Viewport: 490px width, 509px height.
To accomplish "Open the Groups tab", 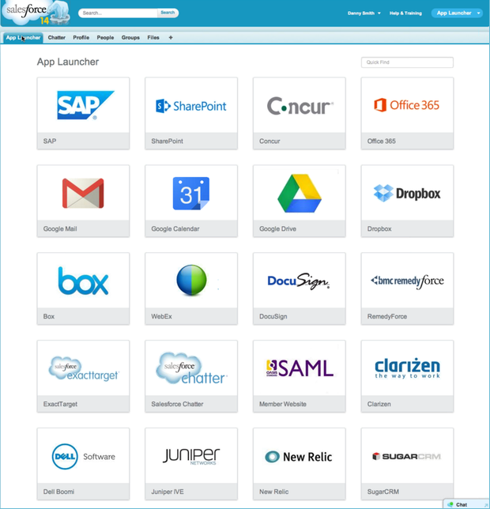I will pyautogui.click(x=130, y=38).
